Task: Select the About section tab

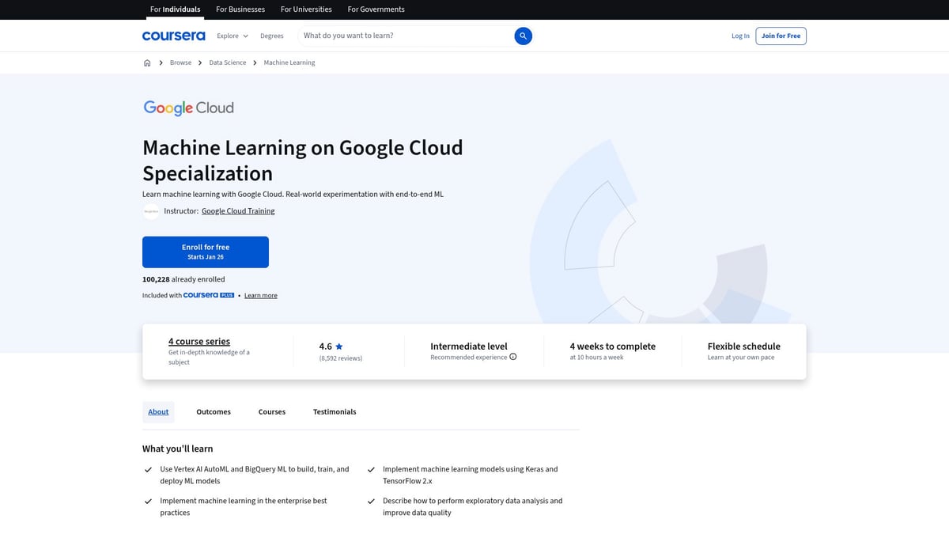Action: click(x=158, y=411)
